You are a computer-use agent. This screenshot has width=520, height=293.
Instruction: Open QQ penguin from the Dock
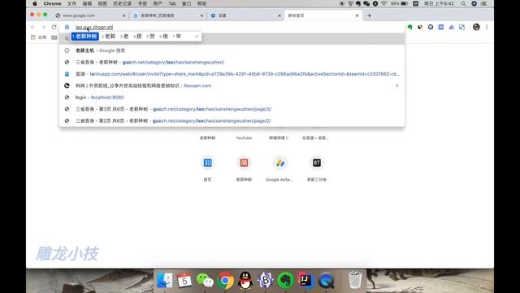click(x=245, y=281)
